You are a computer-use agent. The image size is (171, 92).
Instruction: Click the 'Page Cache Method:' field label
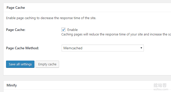coord(22,48)
